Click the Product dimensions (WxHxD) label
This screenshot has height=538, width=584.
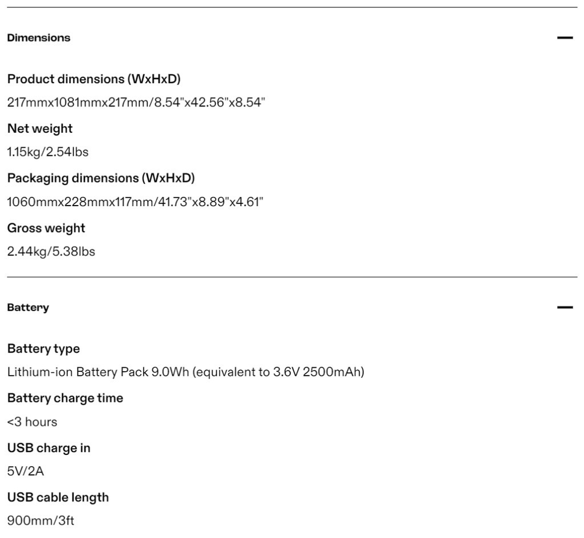[x=94, y=79]
